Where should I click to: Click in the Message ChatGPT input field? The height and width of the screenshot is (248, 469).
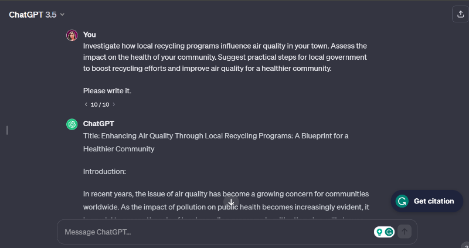click(211, 232)
